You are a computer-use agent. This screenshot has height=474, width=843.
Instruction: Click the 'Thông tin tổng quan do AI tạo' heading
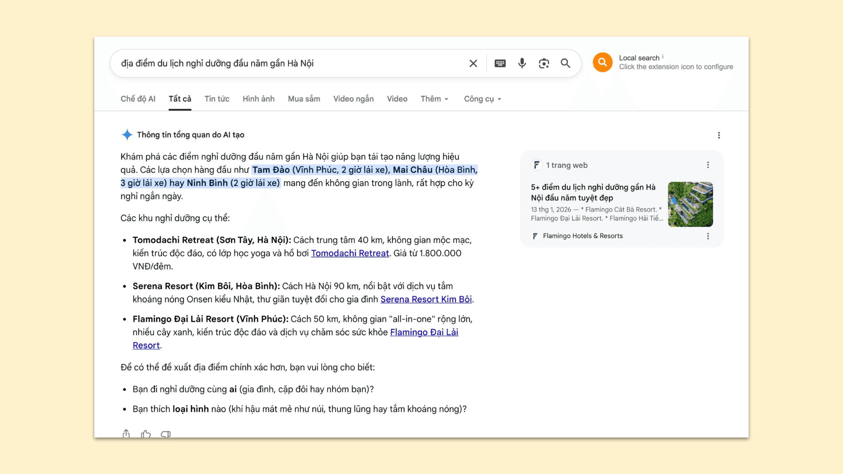[x=191, y=135]
